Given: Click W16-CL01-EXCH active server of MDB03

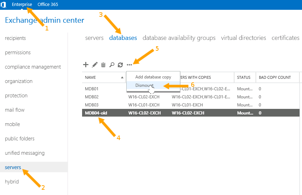Looking at the screenshot, I should click(144, 105).
